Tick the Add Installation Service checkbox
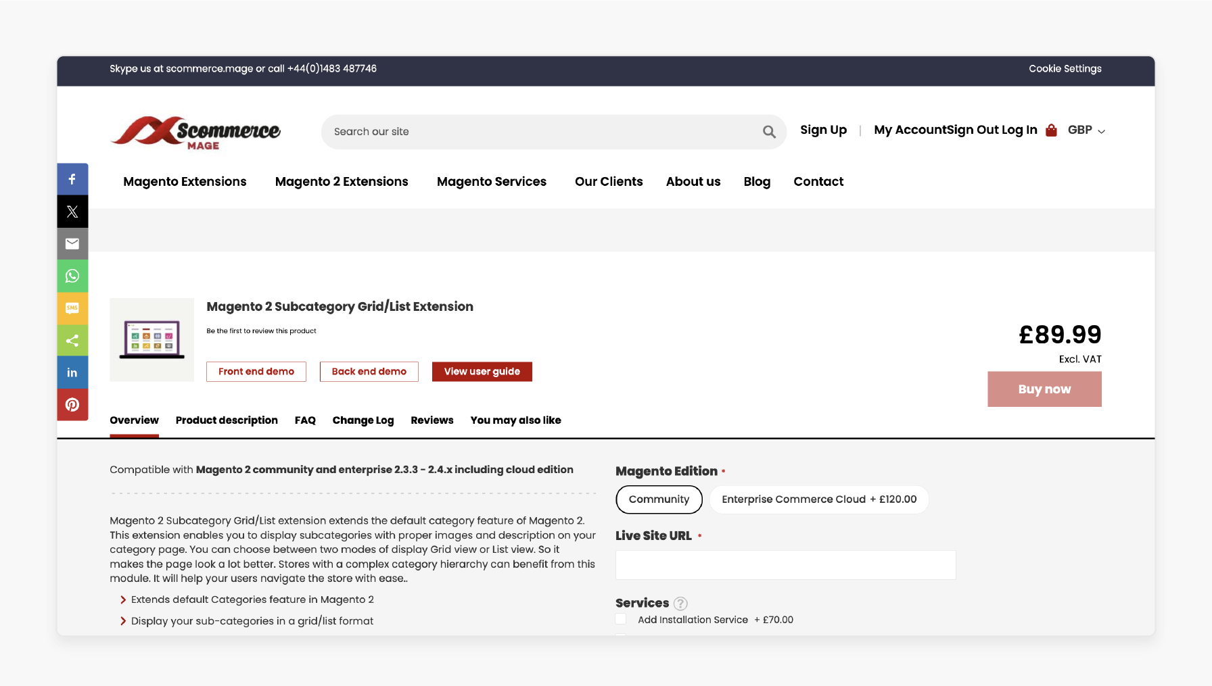The image size is (1212, 686). [621, 619]
